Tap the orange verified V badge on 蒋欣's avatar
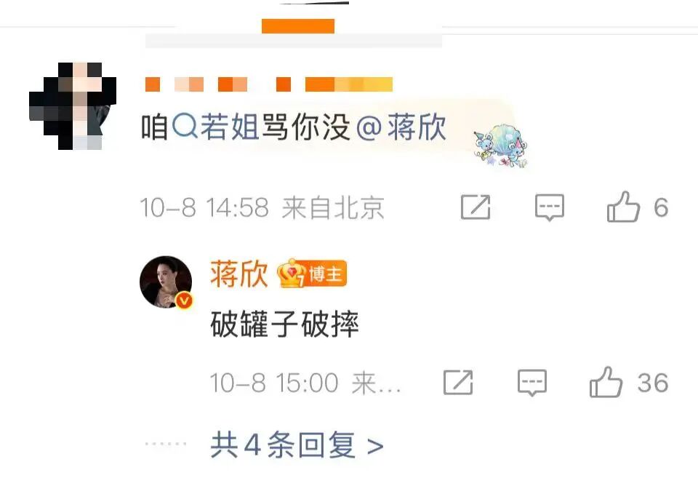 coord(184,300)
